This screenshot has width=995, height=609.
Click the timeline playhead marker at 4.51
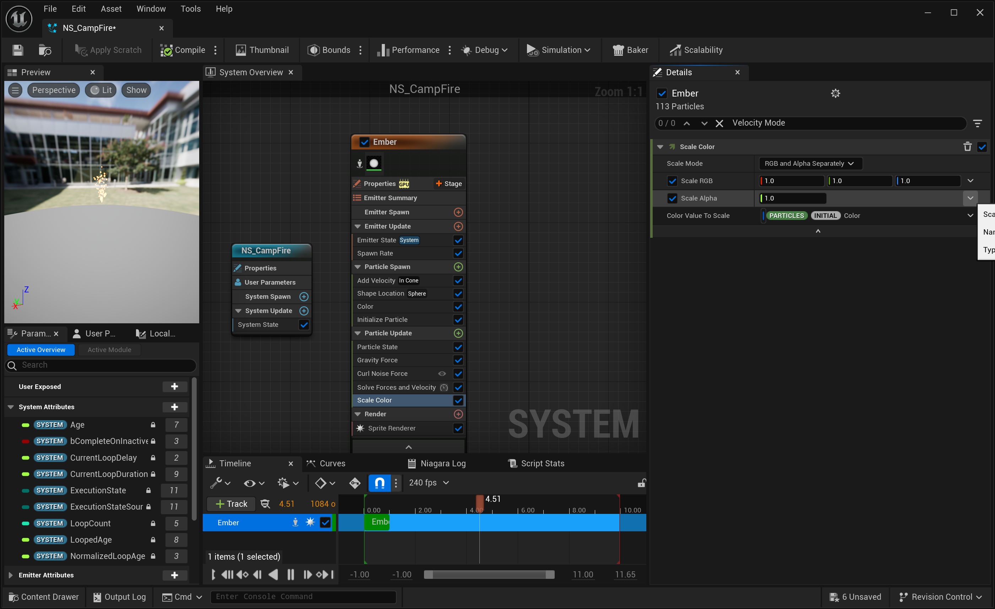coord(479,502)
